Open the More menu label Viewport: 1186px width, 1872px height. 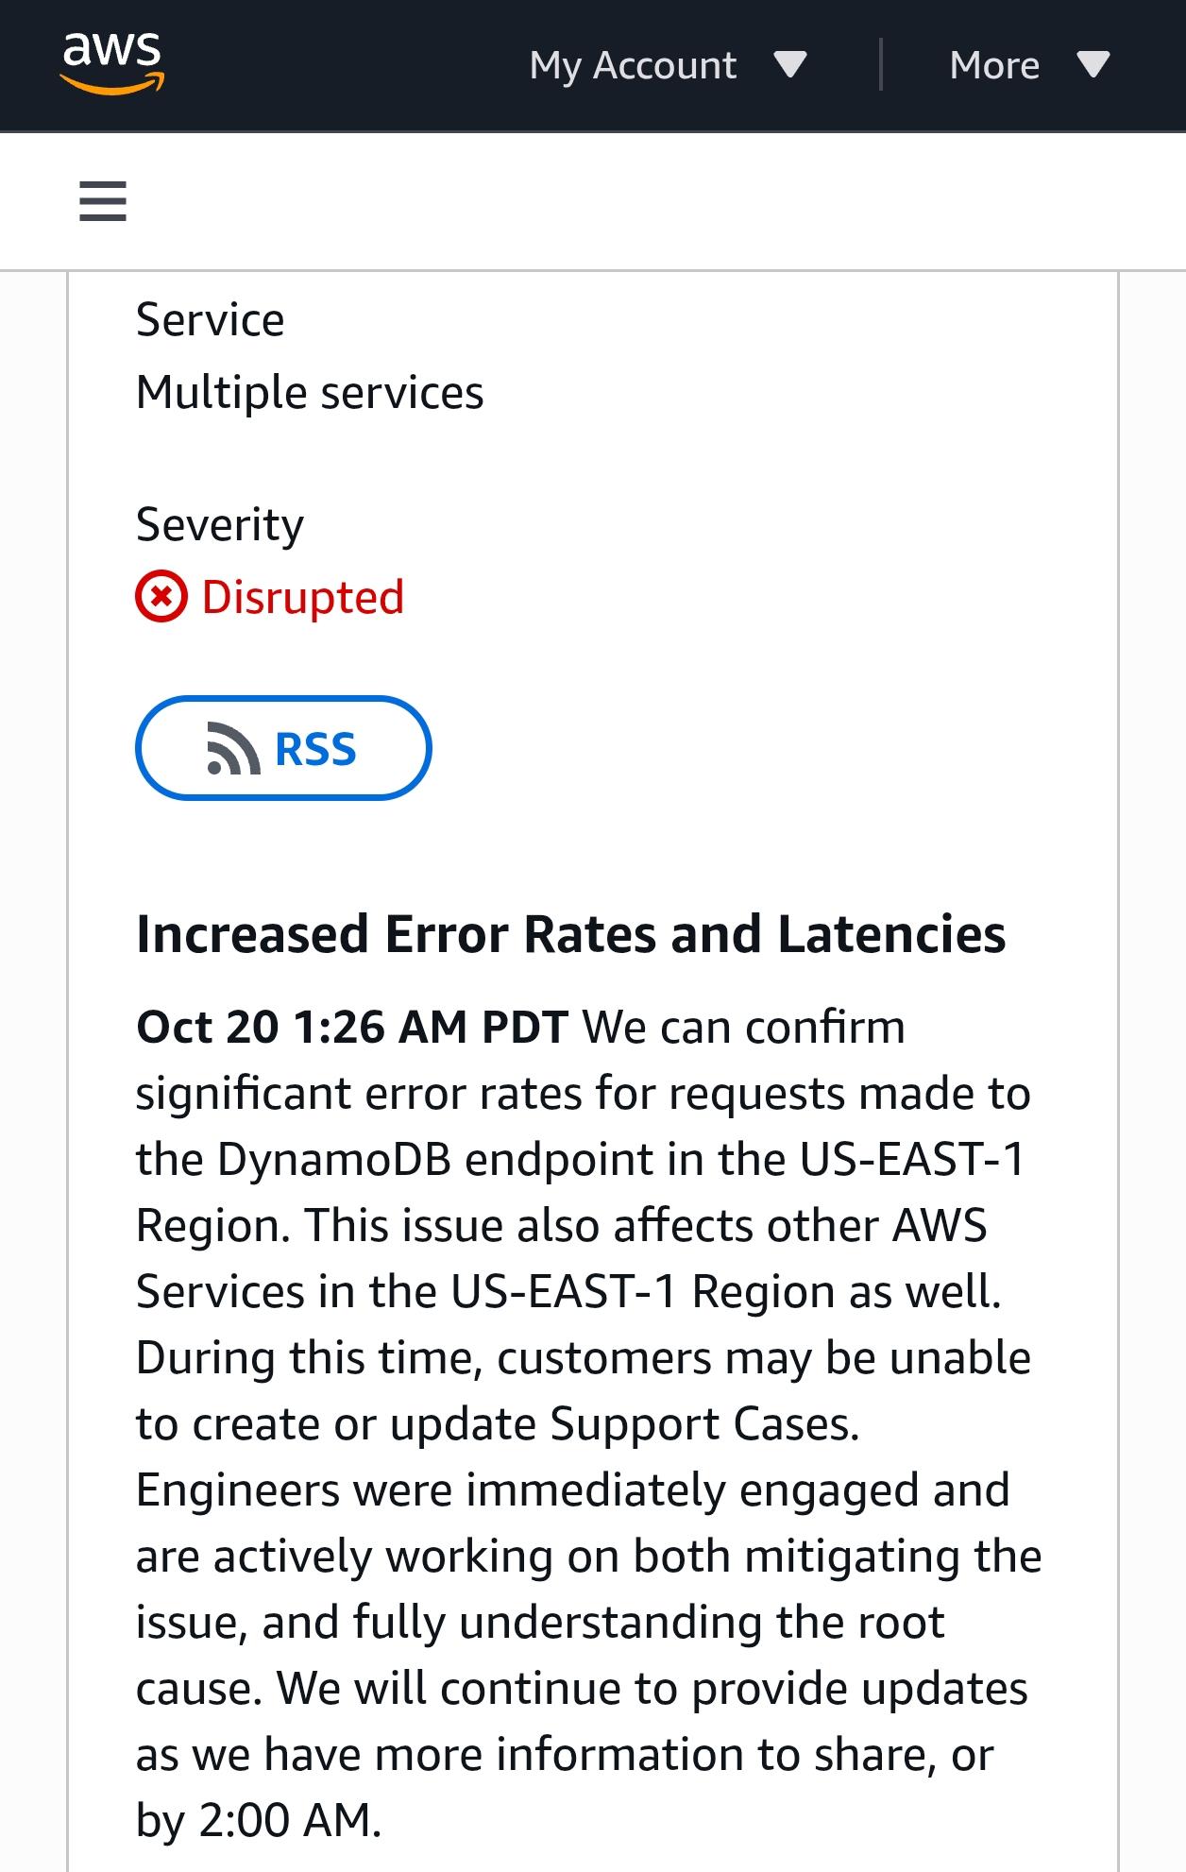(994, 65)
